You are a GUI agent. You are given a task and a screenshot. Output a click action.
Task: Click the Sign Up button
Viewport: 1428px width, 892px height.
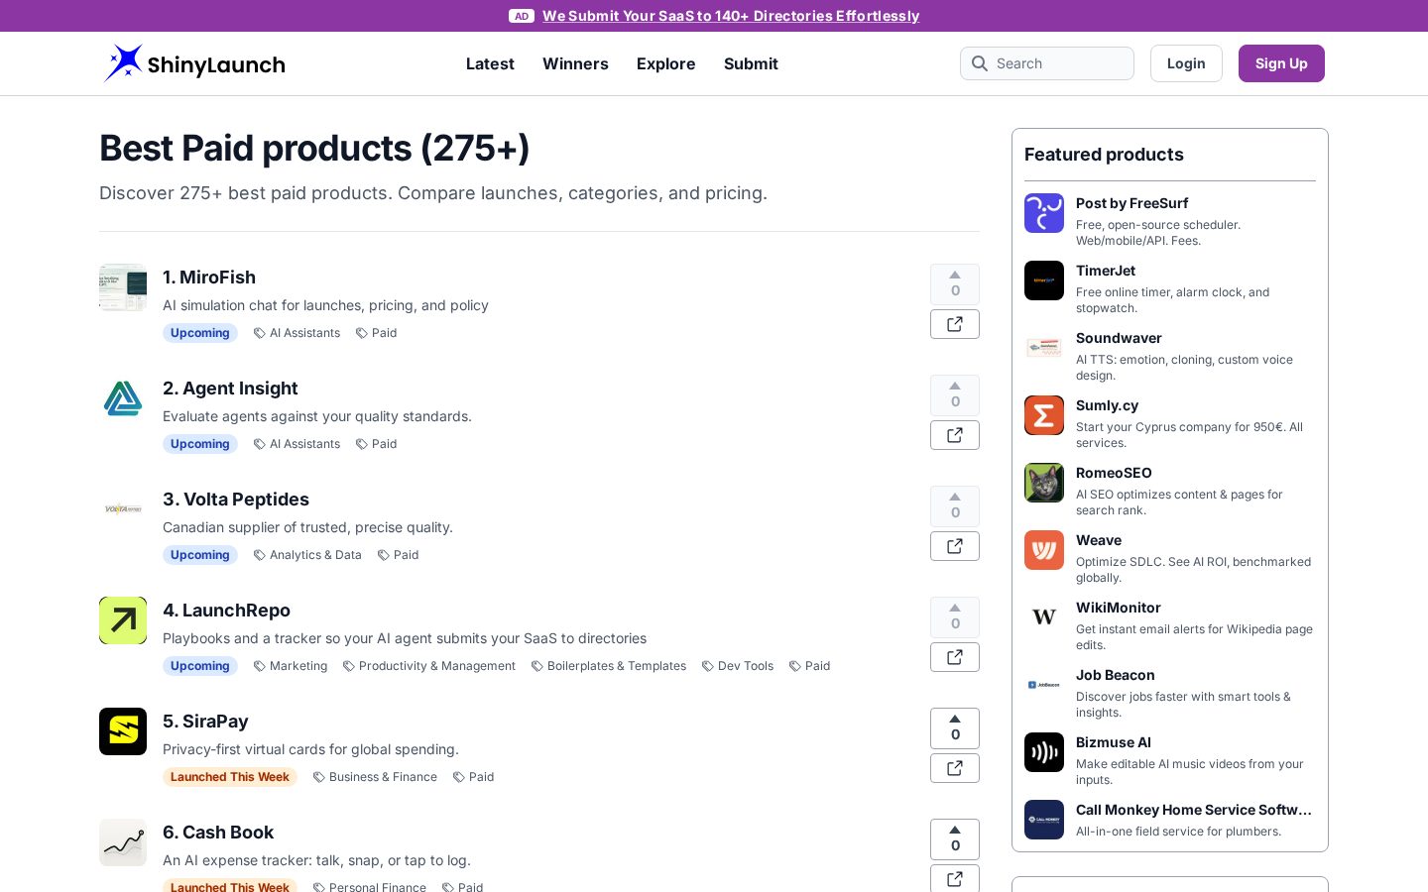[x=1281, y=63]
